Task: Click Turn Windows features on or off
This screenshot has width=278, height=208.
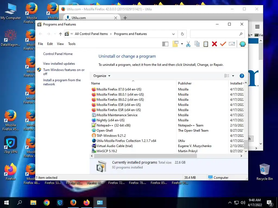Action: click(x=64, y=72)
